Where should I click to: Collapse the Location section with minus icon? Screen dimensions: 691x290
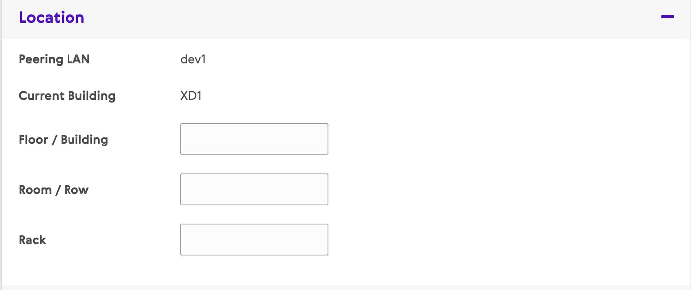point(667,17)
